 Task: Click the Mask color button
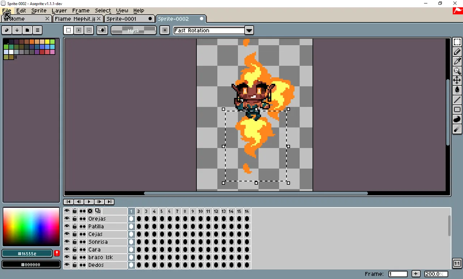point(133,30)
